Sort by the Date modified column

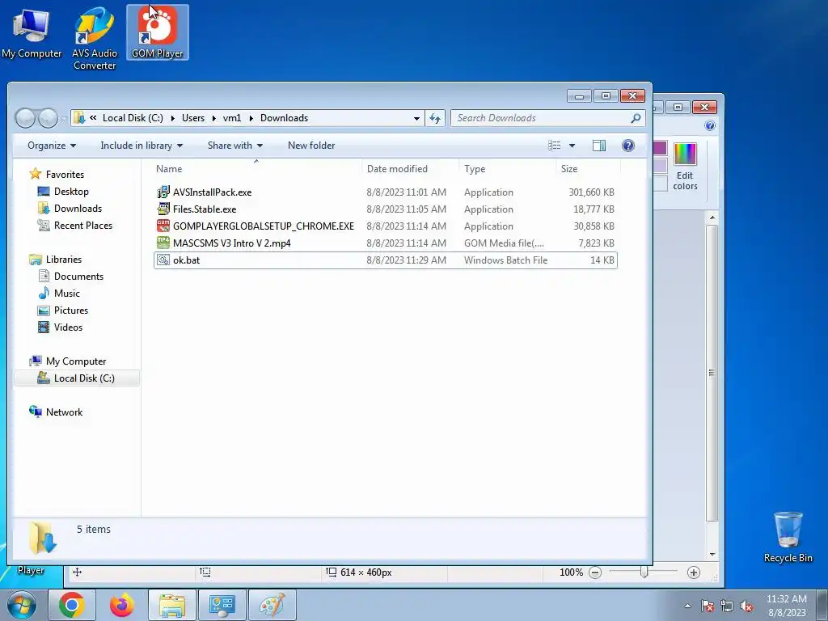point(410,169)
